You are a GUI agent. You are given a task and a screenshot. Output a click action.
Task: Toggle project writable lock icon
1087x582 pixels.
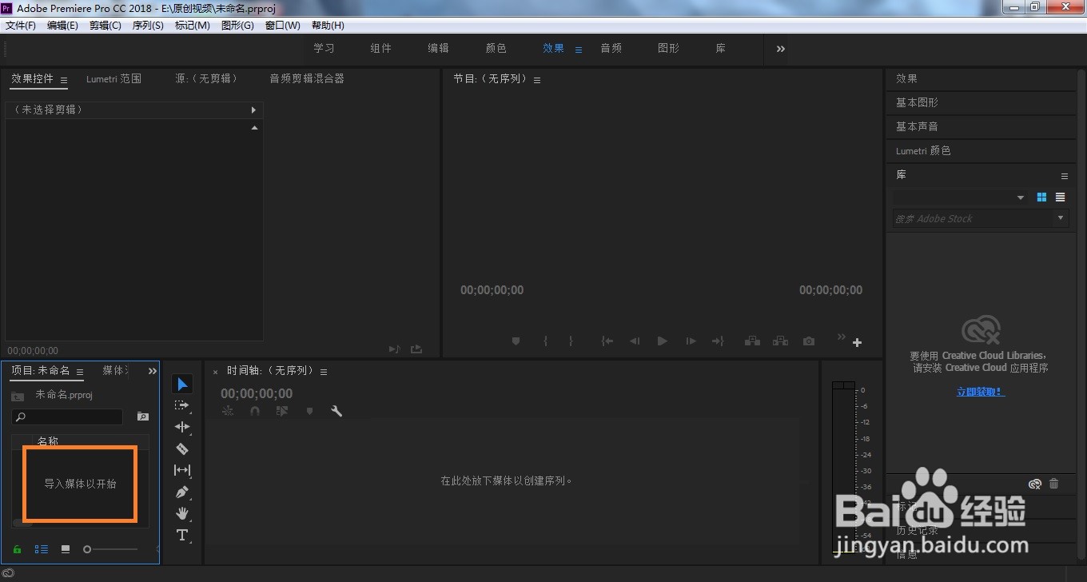18,549
